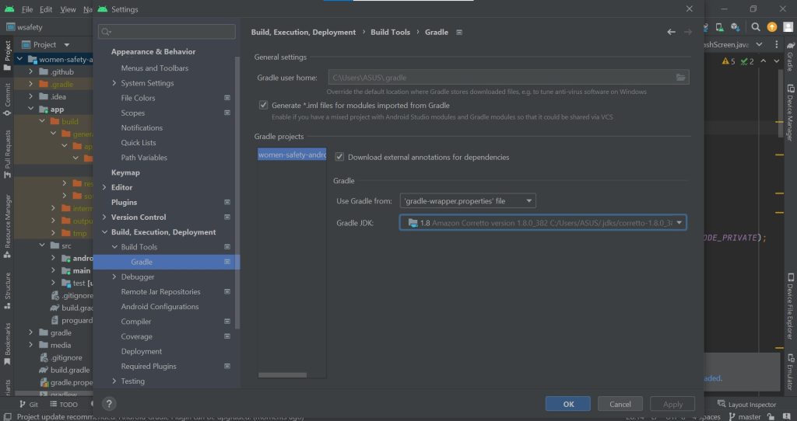Viewport: 797px width, 421px height.
Task: Click the folder browse icon for Gradle user home
Action: [680, 78]
